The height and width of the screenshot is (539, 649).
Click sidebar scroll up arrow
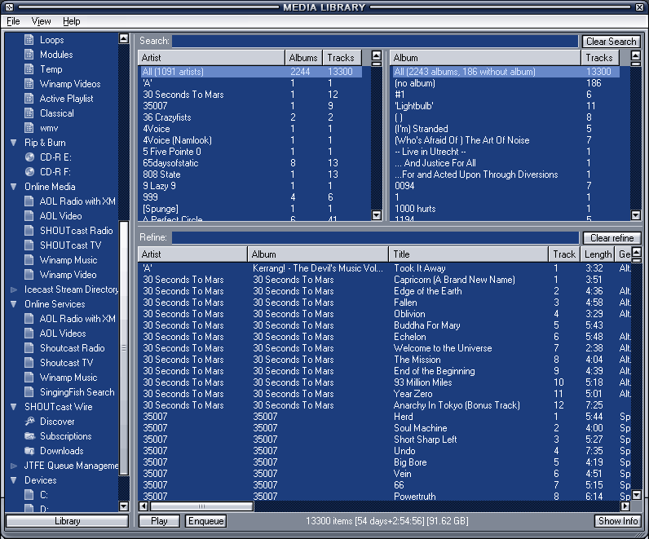point(124,38)
